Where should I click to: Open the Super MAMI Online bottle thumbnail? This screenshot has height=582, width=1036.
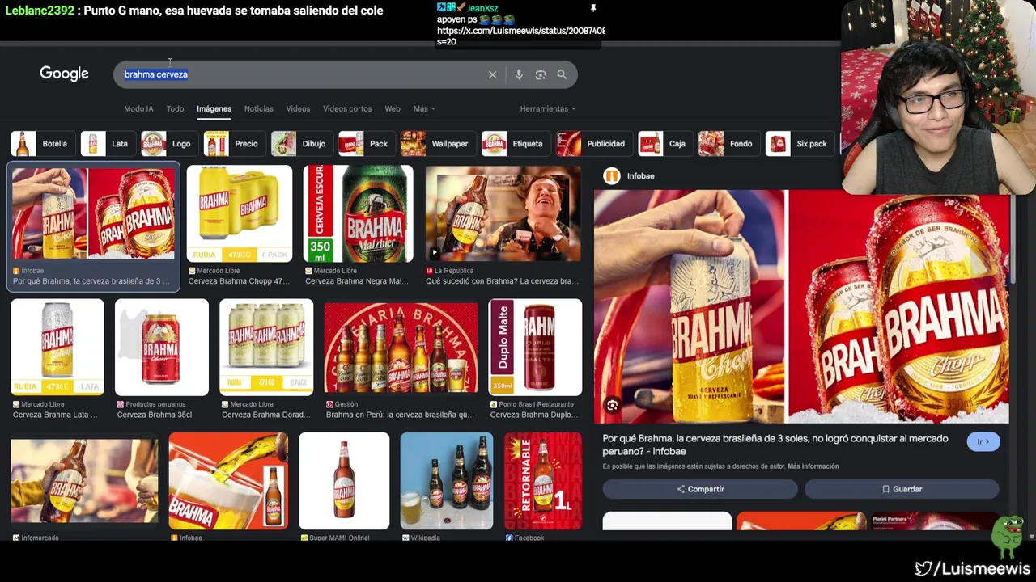[344, 481]
